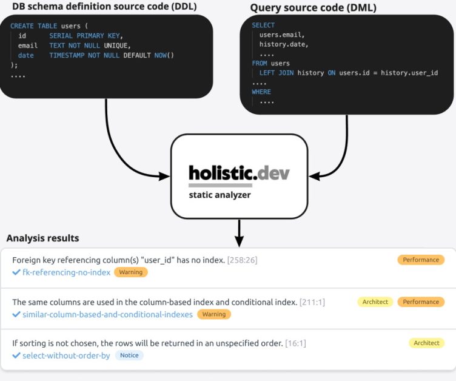This screenshot has width=456, height=381.
Task: Click the holistic.dev logo
Action: [239, 173]
